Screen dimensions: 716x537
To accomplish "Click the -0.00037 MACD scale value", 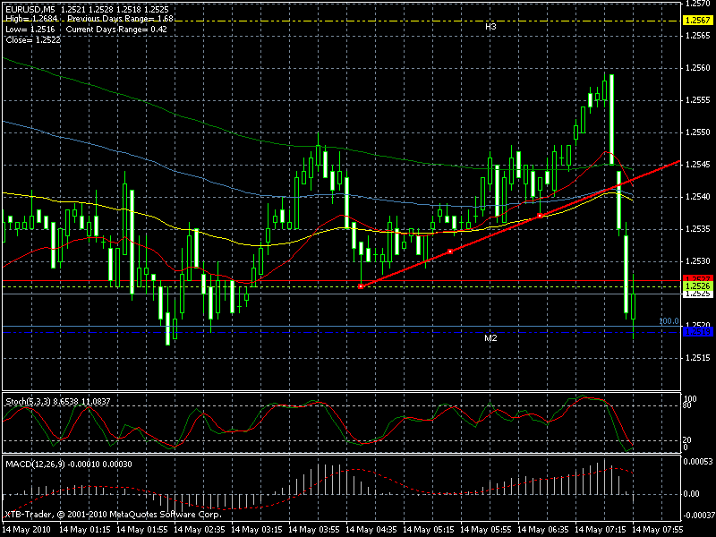I will tap(697, 515).
